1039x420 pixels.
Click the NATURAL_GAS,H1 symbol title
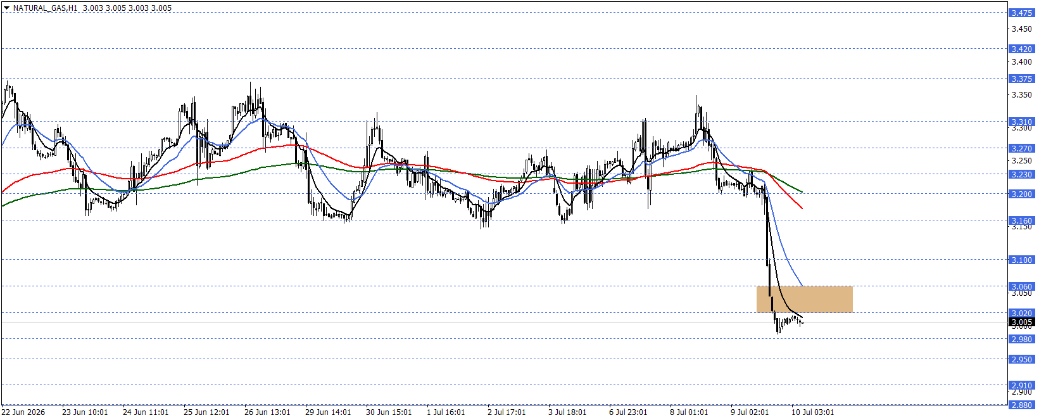46,8
